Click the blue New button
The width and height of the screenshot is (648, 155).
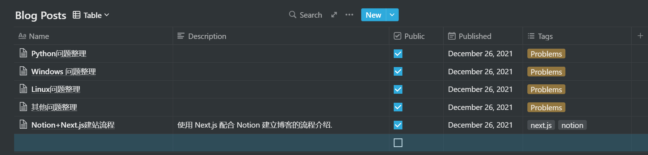tap(373, 15)
